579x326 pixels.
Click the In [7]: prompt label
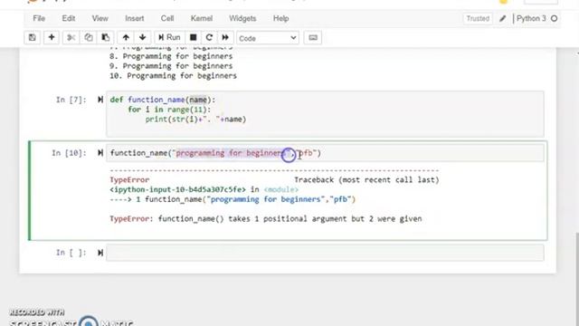click(71, 100)
